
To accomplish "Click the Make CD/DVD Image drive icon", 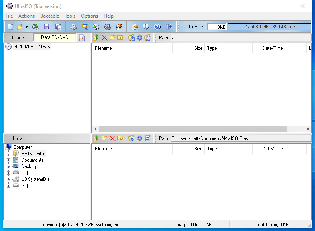I will point(74,27).
